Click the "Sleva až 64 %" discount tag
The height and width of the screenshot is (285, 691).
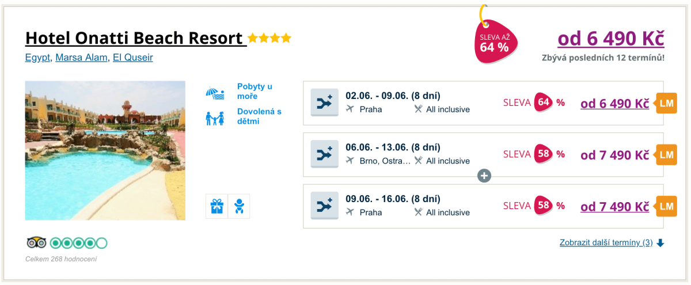tap(495, 42)
